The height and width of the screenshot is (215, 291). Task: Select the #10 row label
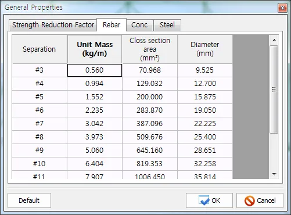39,164
